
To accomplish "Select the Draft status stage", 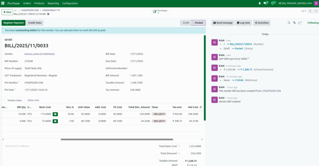I will (x=186, y=23).
